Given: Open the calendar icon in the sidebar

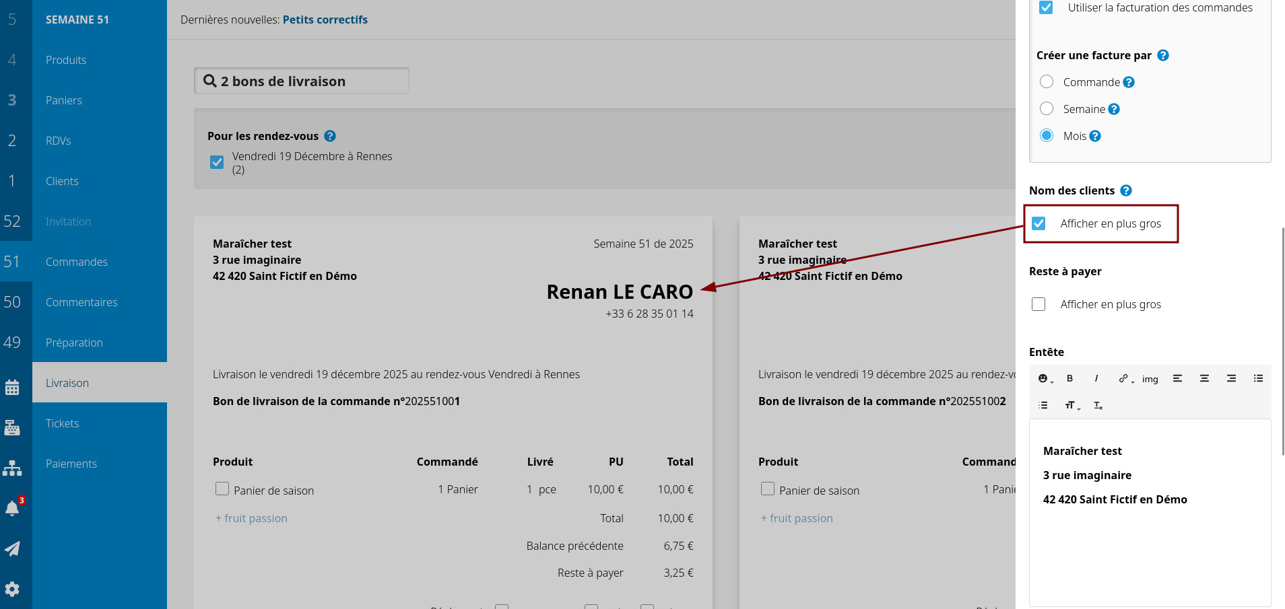Looking at the screenshot, I should (12, 388).
